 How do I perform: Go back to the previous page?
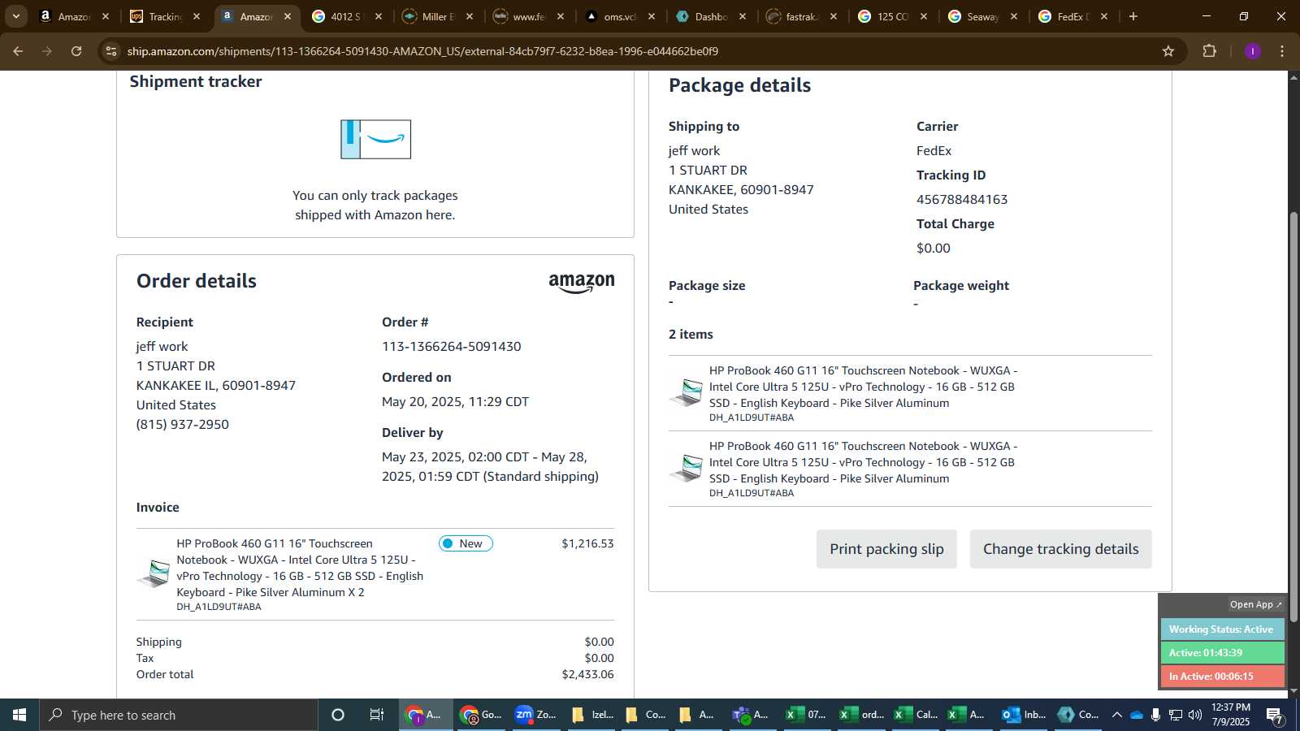18,51
